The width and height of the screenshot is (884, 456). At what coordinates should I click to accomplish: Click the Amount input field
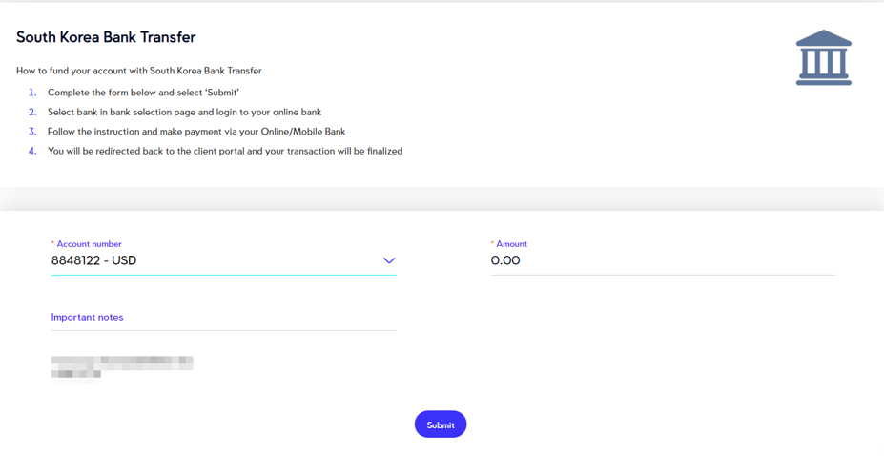click(663, 260)
